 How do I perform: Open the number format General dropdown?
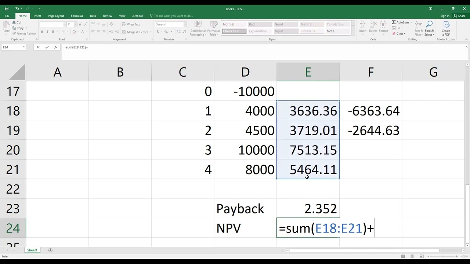pyautogui.click(x=185, y=24)
